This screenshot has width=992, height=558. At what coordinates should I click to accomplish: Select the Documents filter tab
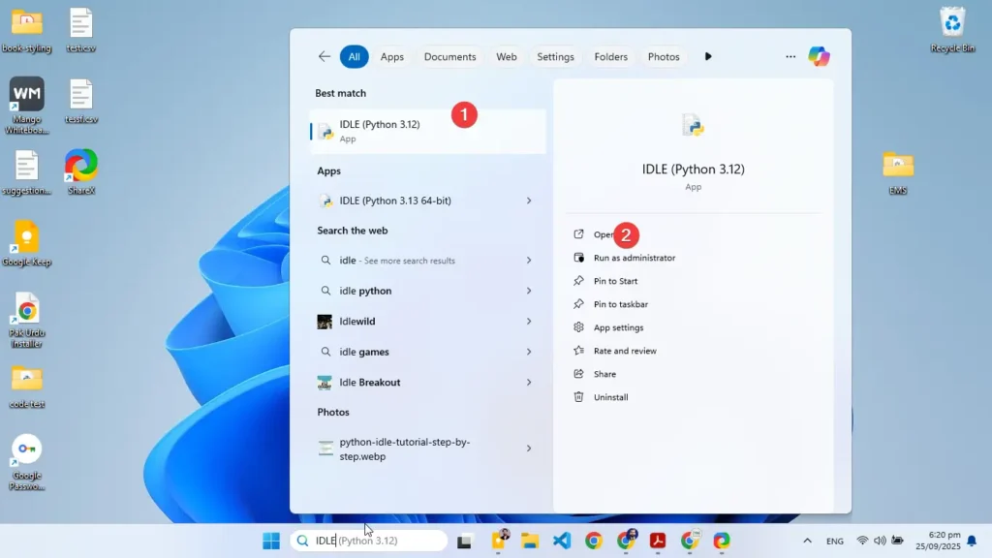[449, 57]
